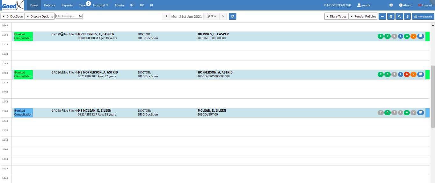
Task: Expand the Render Policies dropdown
Action: 363,16
